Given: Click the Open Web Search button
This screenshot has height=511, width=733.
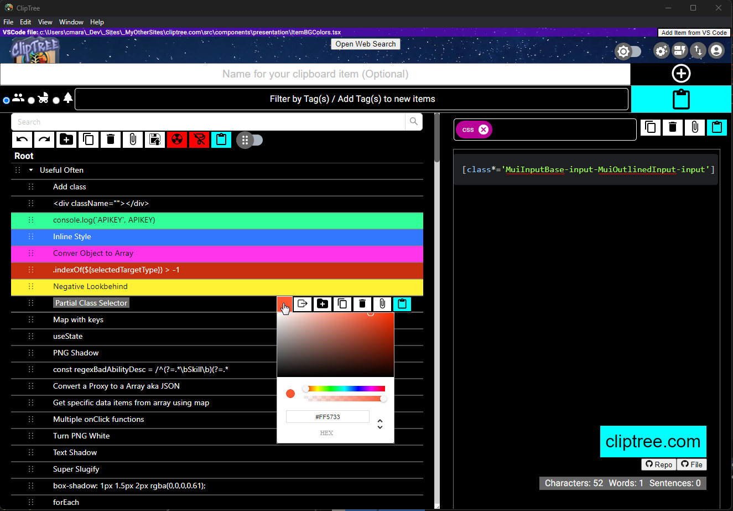Looking at the screenshot, I should (x=365, y=44).
